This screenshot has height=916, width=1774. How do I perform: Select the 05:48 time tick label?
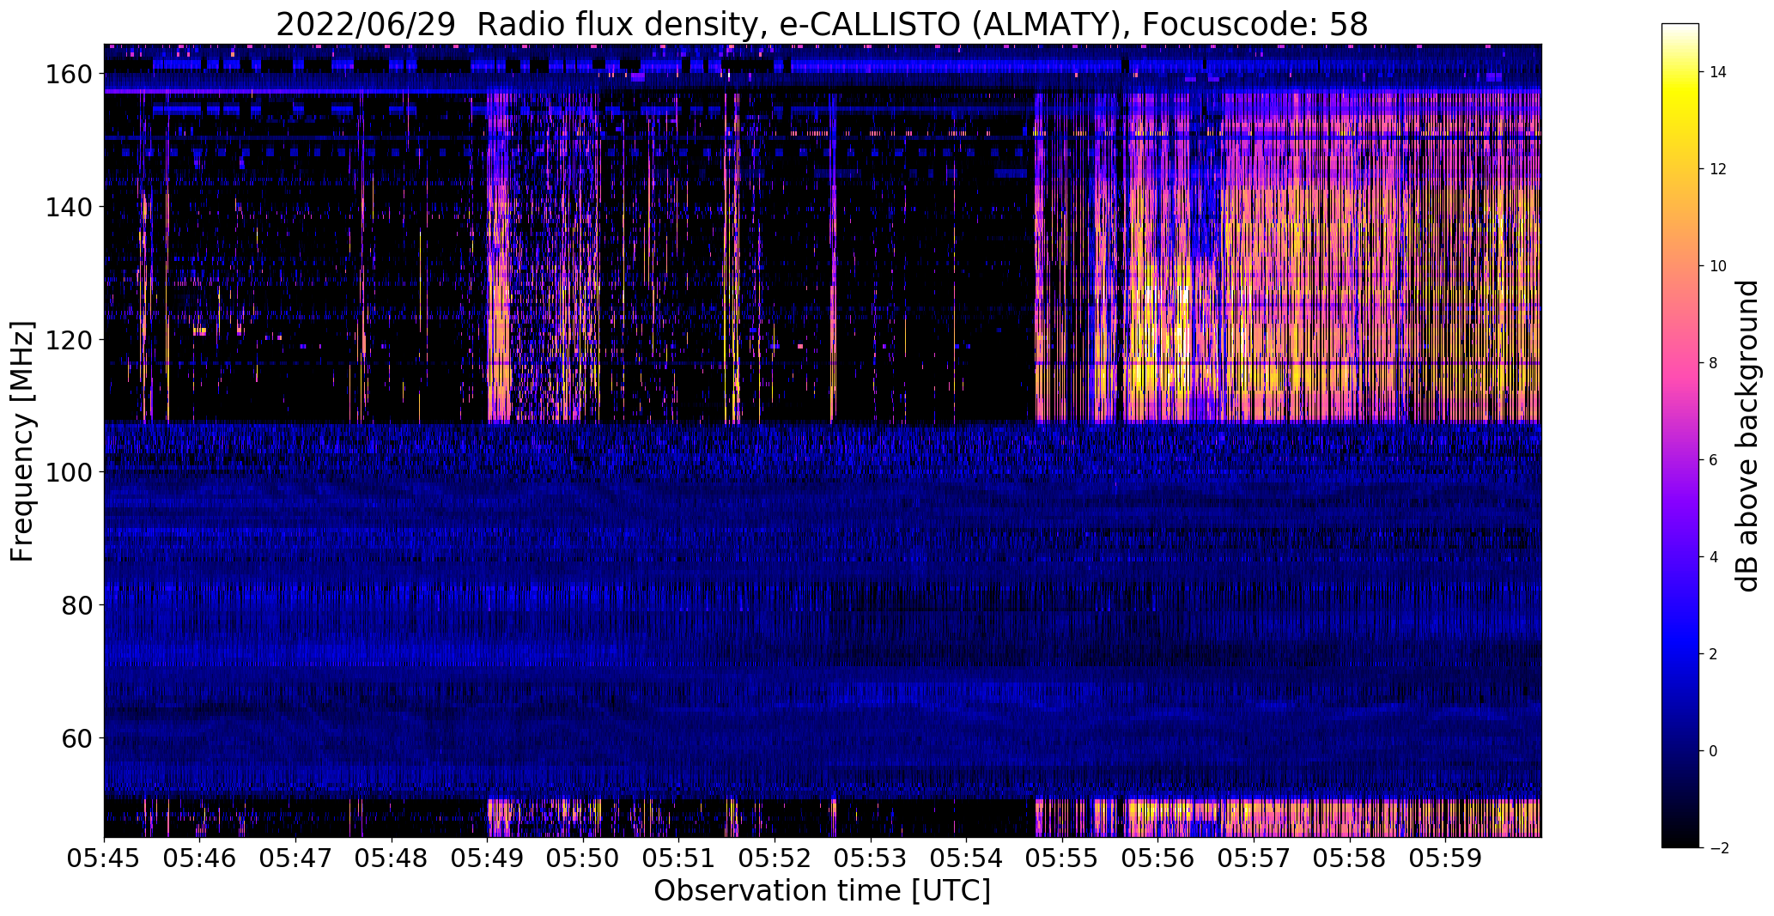coord(392,858)
